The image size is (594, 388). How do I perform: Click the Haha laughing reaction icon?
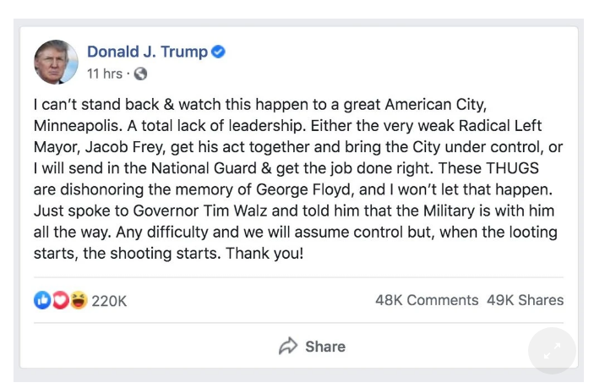point(78,300)
